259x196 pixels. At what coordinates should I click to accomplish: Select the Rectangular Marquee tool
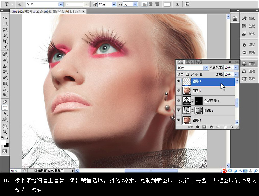click(5, 24)
